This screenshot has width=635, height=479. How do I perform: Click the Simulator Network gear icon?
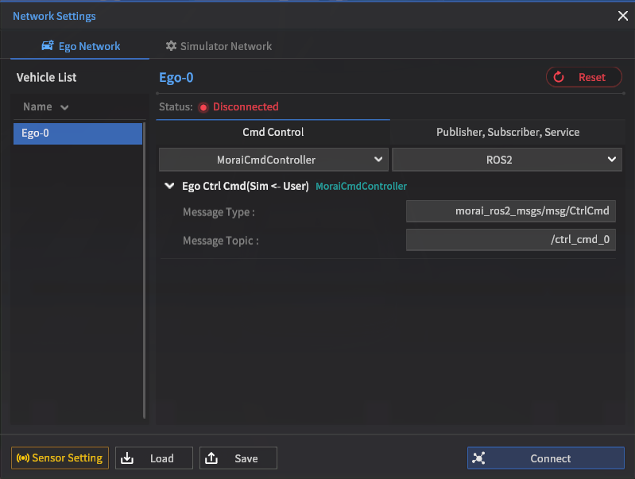[170, 47]
